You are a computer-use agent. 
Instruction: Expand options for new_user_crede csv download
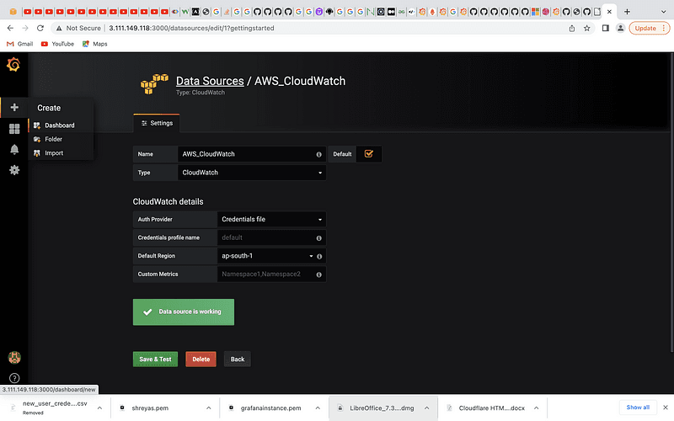click(99, 408)
